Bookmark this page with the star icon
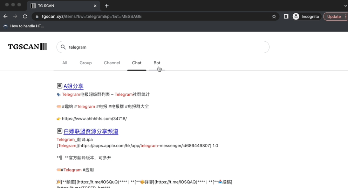This screenshot has height=188, width=348. pos(274,16)
